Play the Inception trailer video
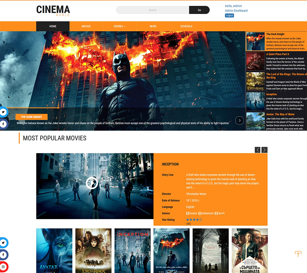 92,183
